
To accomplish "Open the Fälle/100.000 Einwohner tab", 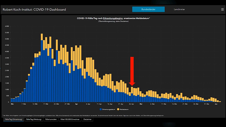I will tap(70, 119).
